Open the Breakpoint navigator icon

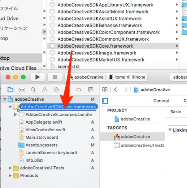point(79,90)
